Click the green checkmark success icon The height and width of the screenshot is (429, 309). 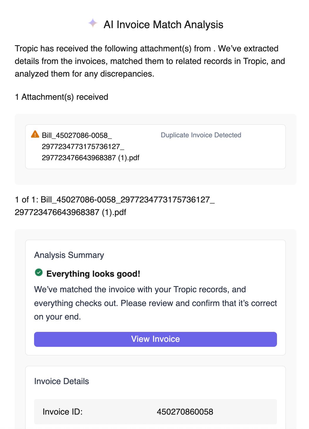pos(39,273)
